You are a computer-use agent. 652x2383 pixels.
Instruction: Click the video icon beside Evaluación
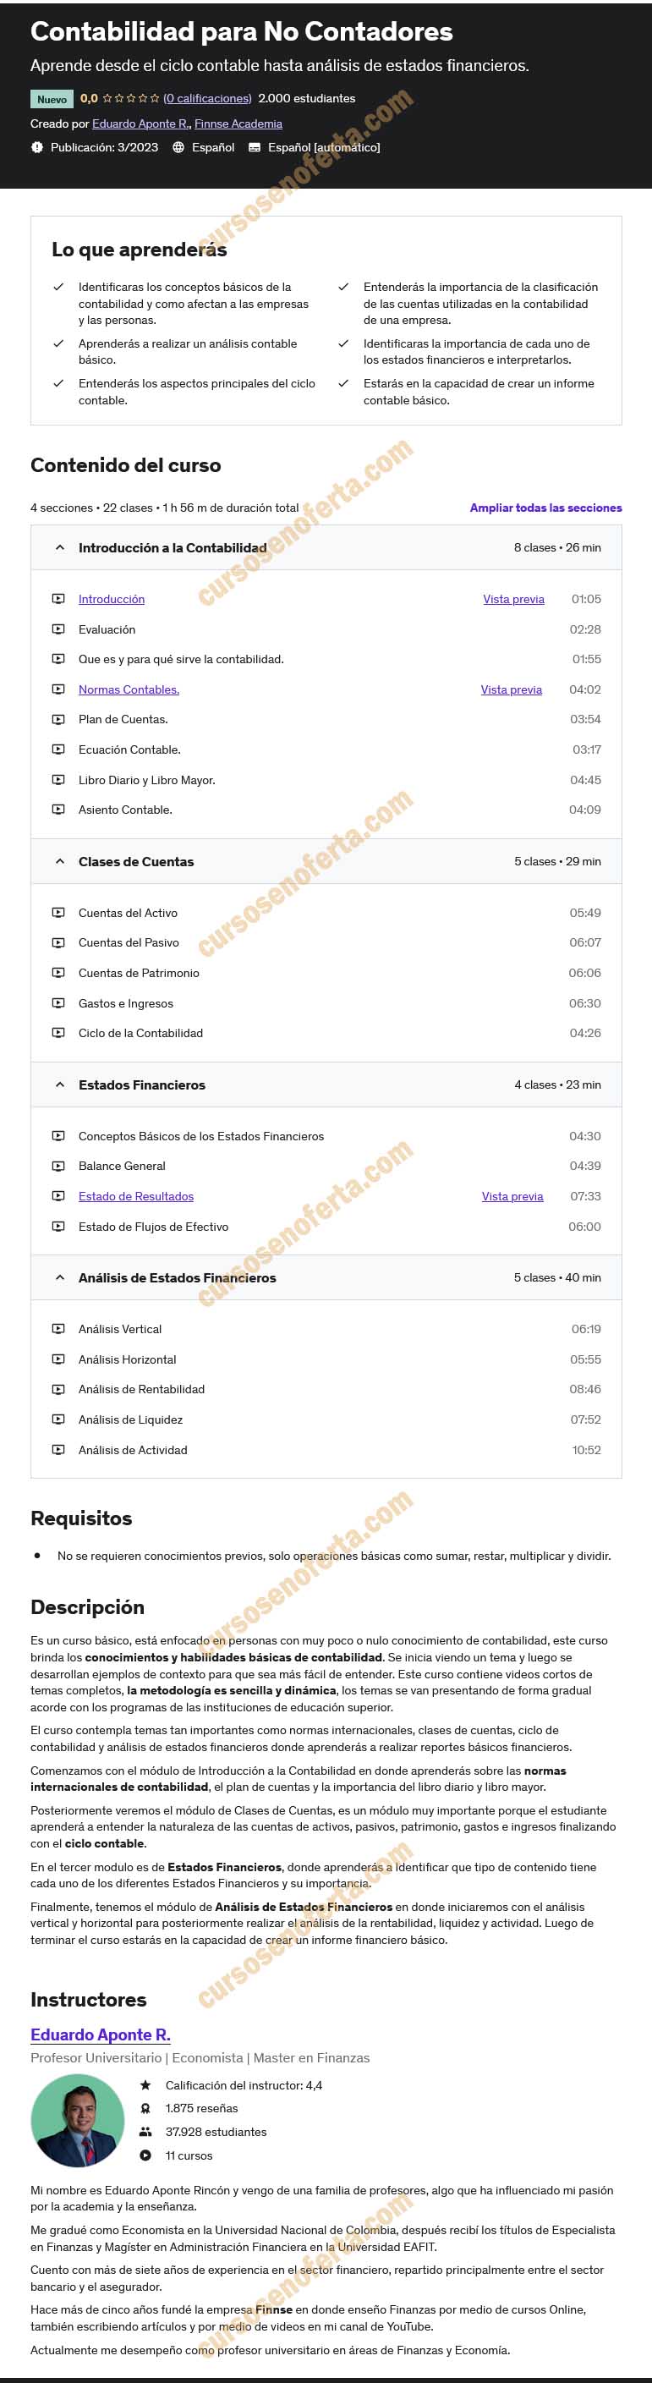pos(59,629)
